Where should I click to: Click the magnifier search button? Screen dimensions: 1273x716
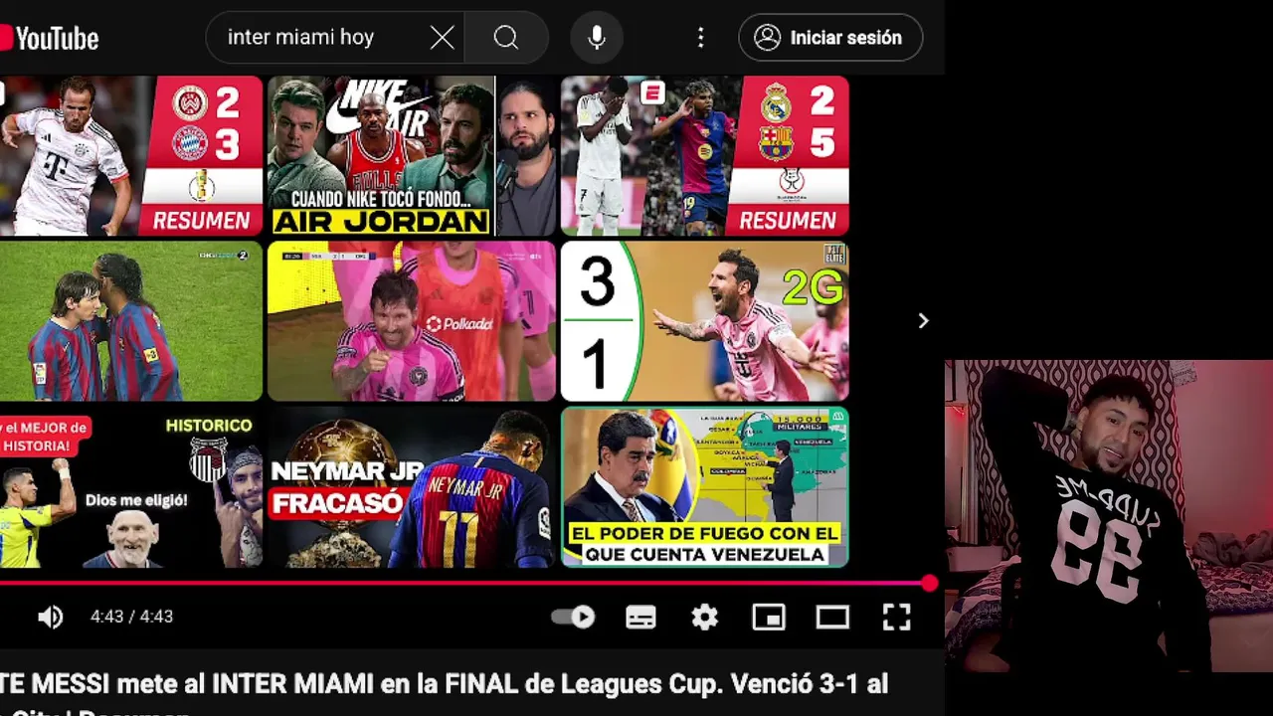click(x=506, y=38)
